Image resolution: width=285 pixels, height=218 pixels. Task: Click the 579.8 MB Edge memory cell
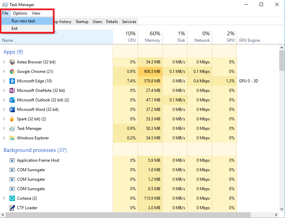[150, 81]
